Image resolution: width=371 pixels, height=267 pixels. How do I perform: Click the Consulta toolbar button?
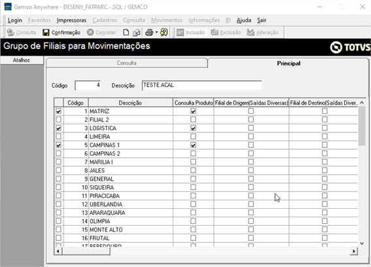(x=22, y=33)
